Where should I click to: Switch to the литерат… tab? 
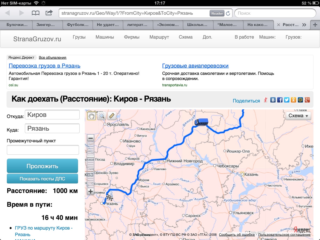(x=138, y=25)
